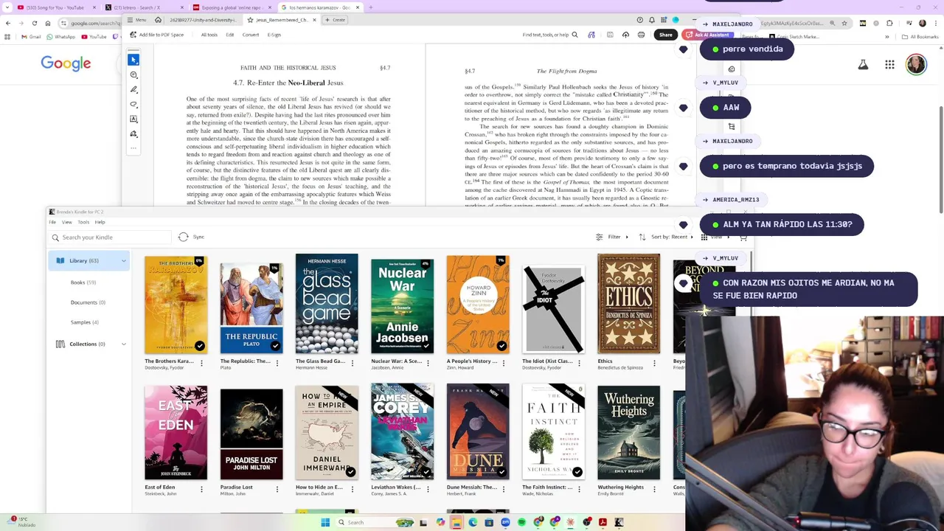Open the Kindle Help menu
Viewport: 944px width, 531px height.
pos(100,222)
